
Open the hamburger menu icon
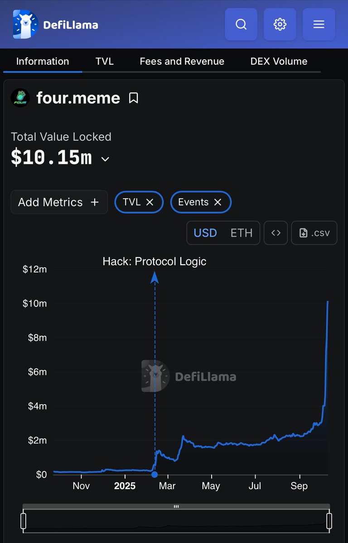[x=319, y=24]
